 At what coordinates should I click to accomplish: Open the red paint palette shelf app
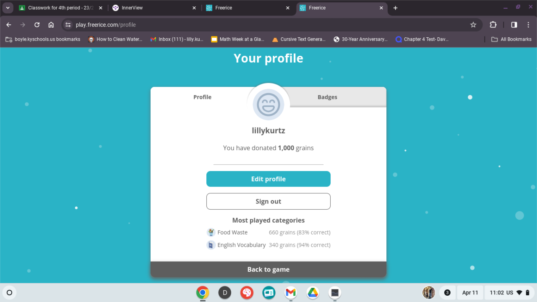tap(247, 292)
